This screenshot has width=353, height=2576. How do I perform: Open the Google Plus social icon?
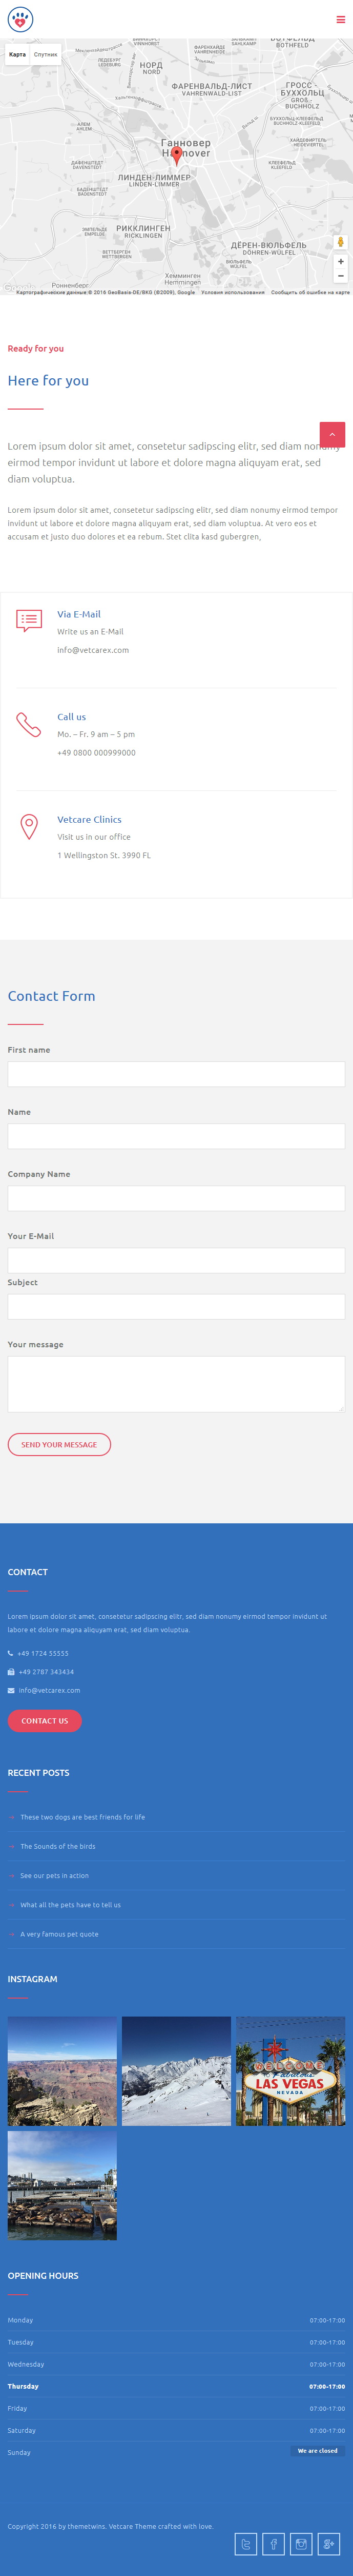click(x=329, y=2543)
